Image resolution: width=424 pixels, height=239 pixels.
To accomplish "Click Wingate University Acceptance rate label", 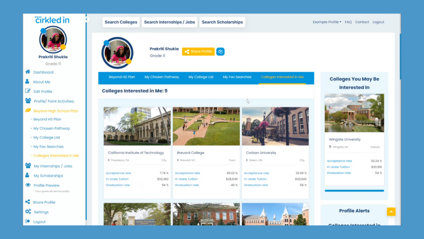I will pyautogui.click(x=340, y=161).
